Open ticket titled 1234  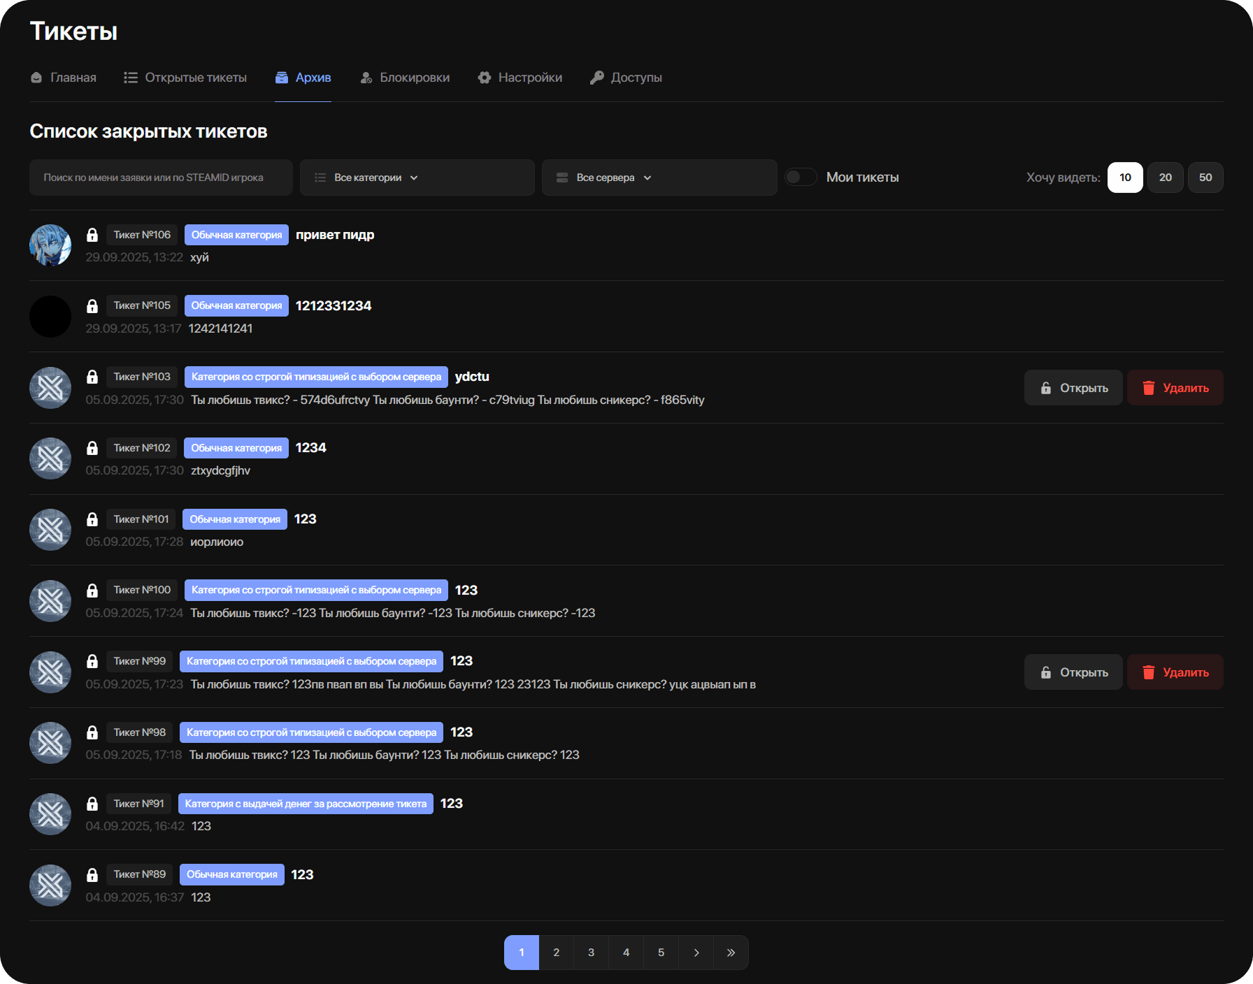point(311,448)
